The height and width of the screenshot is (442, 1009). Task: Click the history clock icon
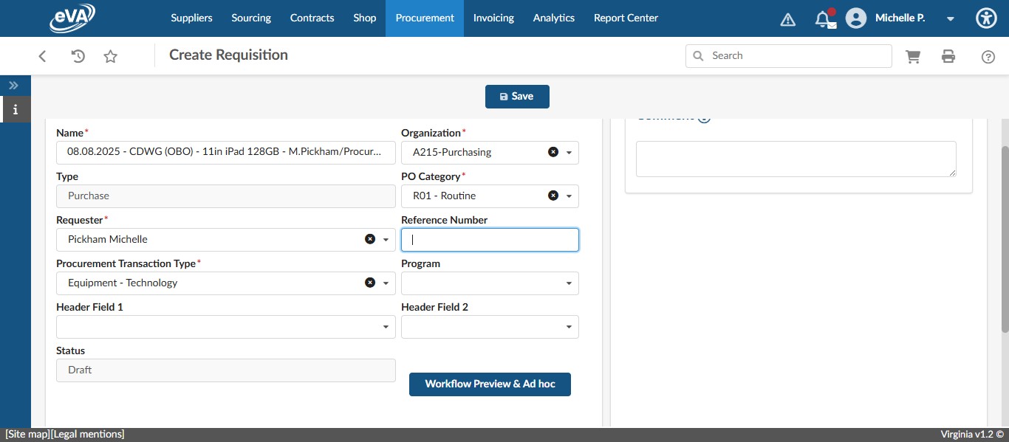(77, 55)
